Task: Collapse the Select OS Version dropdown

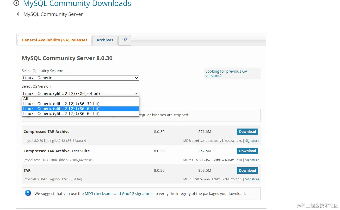Action: pos(81,94)
